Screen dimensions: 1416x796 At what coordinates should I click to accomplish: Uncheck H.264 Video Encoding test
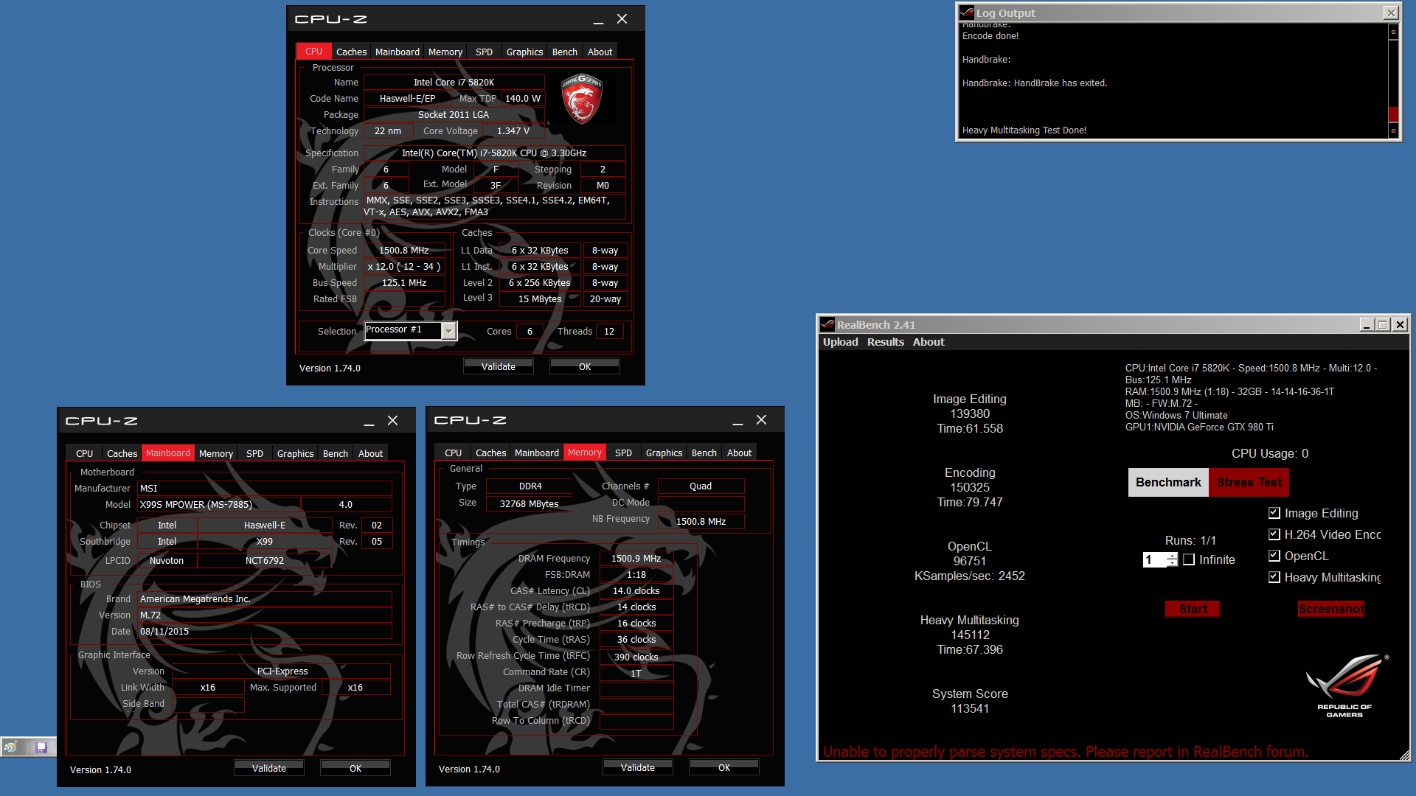1274,534
